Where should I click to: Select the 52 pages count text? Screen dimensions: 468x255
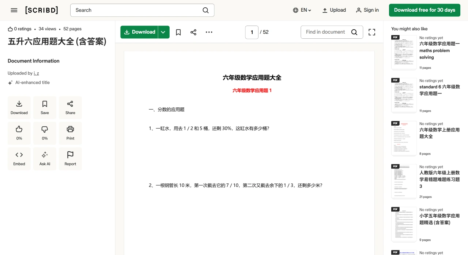click(72, 29)
